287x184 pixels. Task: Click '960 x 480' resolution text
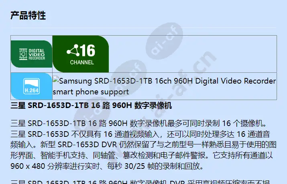click(x=28, y=166)
